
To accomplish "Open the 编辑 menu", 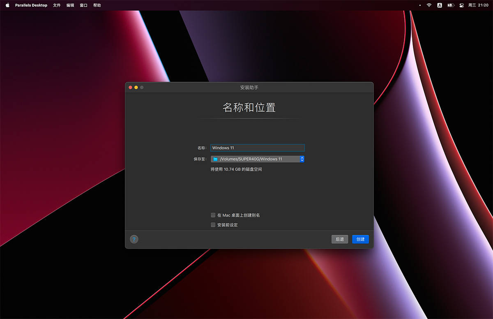I will pos(70,5).
